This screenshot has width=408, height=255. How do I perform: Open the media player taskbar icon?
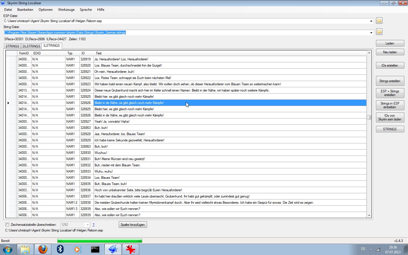pyautogui.click(x=78, y=249)
